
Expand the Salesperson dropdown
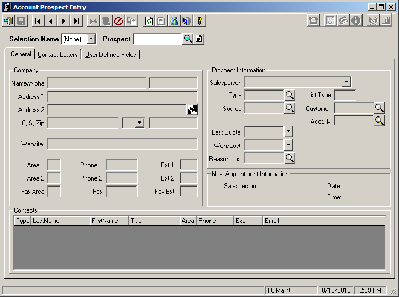point(346,82)
